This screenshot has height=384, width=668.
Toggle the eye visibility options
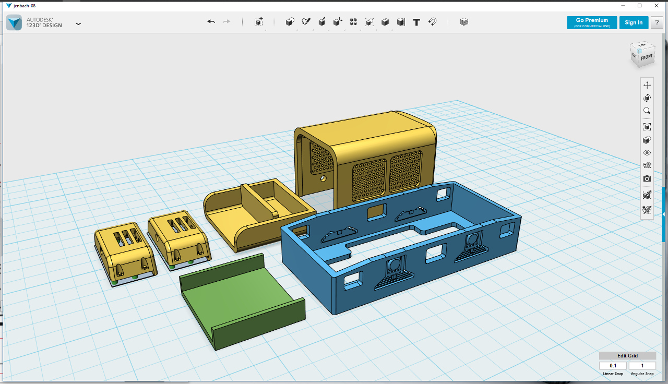click(x=647, y=153)
